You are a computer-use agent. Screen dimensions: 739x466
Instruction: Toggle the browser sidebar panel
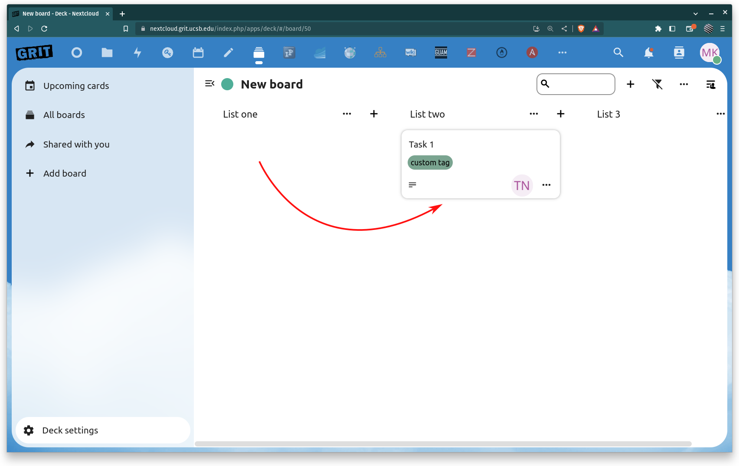(672, 29)
